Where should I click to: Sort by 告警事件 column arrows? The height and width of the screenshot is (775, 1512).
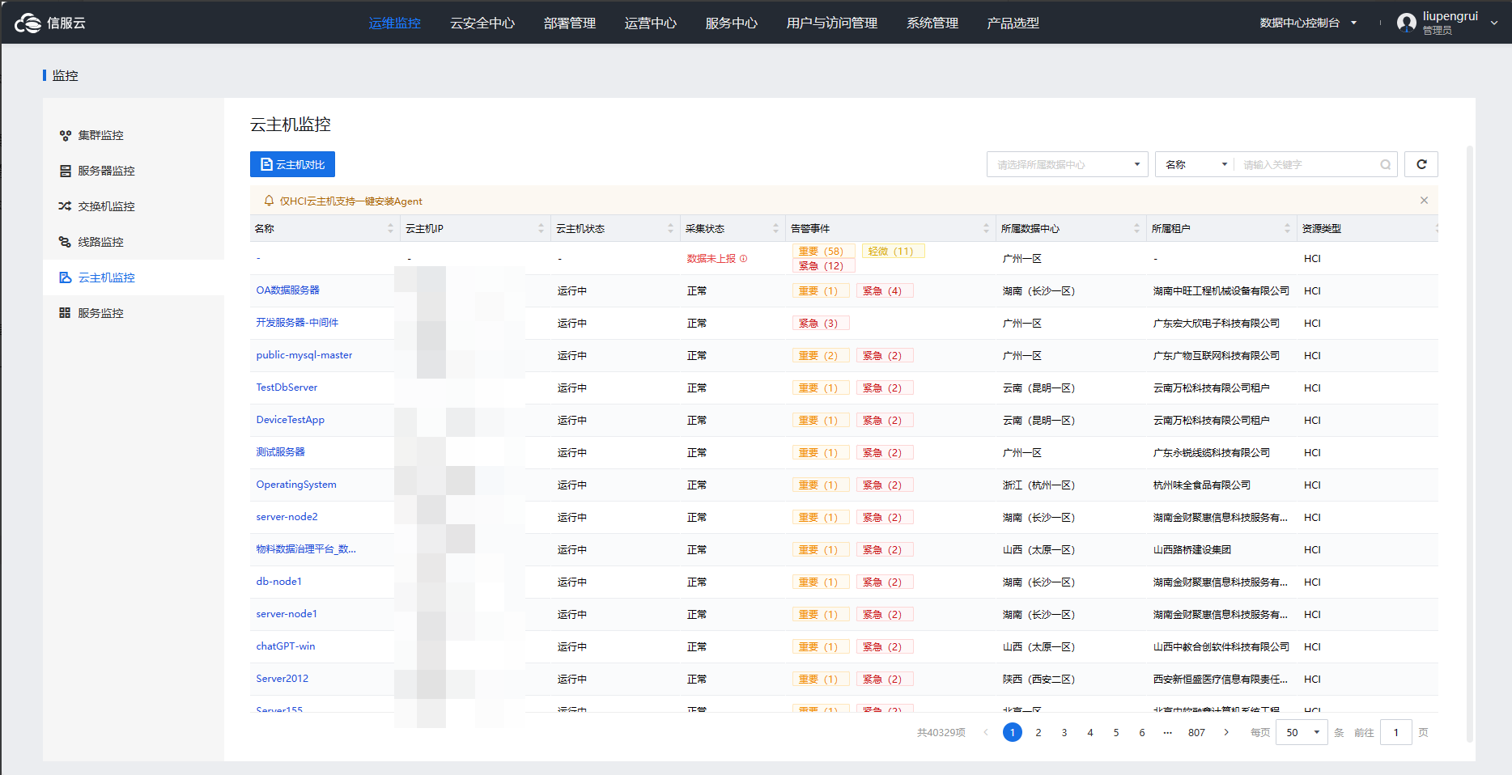[987, 229]
